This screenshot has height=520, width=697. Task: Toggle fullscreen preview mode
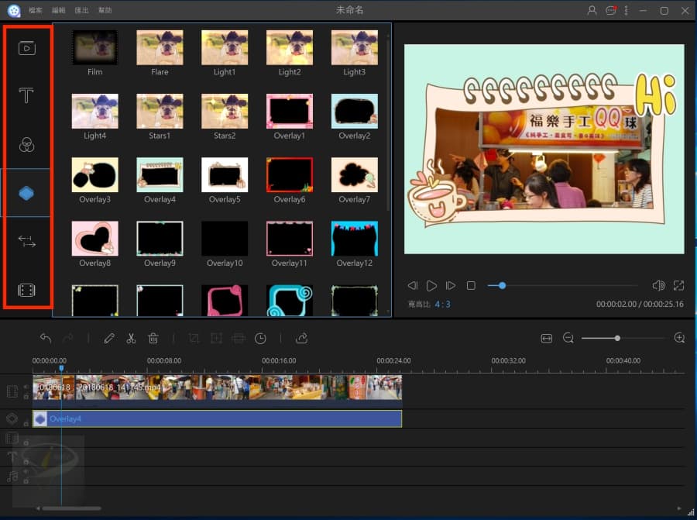679,285
